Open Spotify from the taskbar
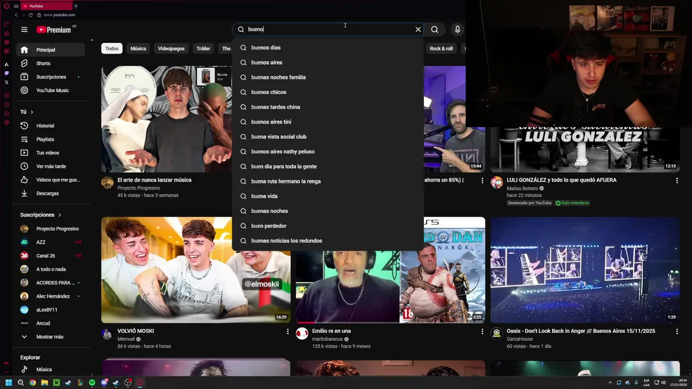The width and height of the screenshot is (692, 389). click(92, 383)
